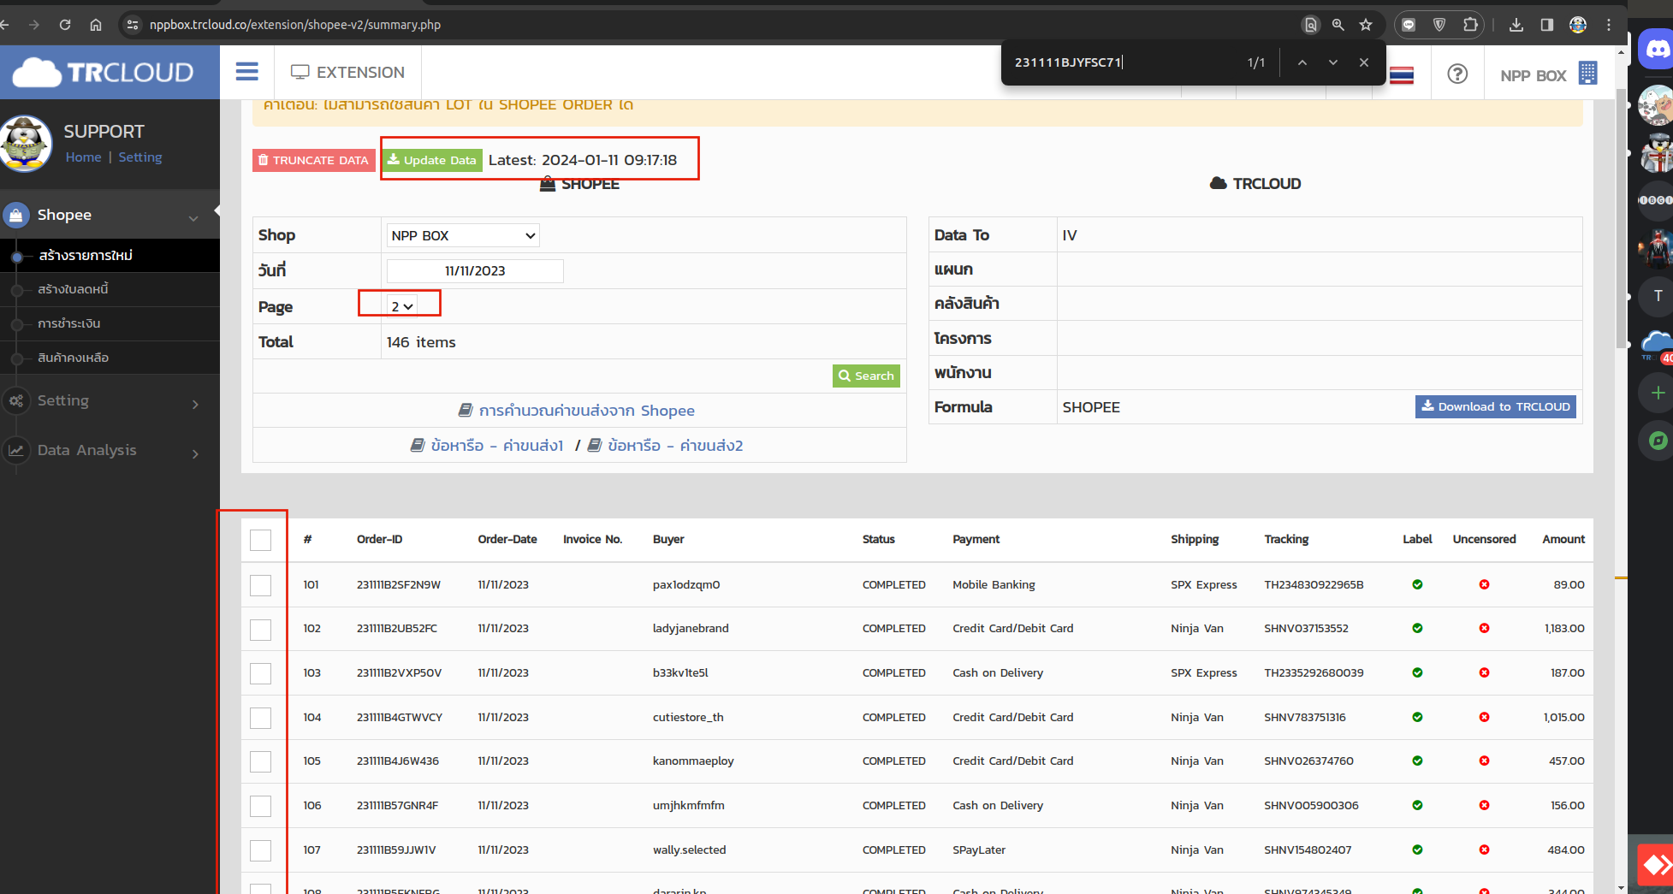
Task: Open browser three-dot menu
Action: point(1609,25)
